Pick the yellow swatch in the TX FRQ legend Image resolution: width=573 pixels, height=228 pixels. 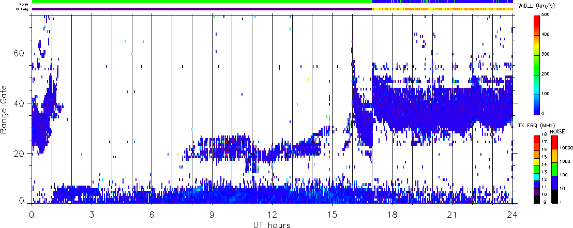tap(537, 162)
